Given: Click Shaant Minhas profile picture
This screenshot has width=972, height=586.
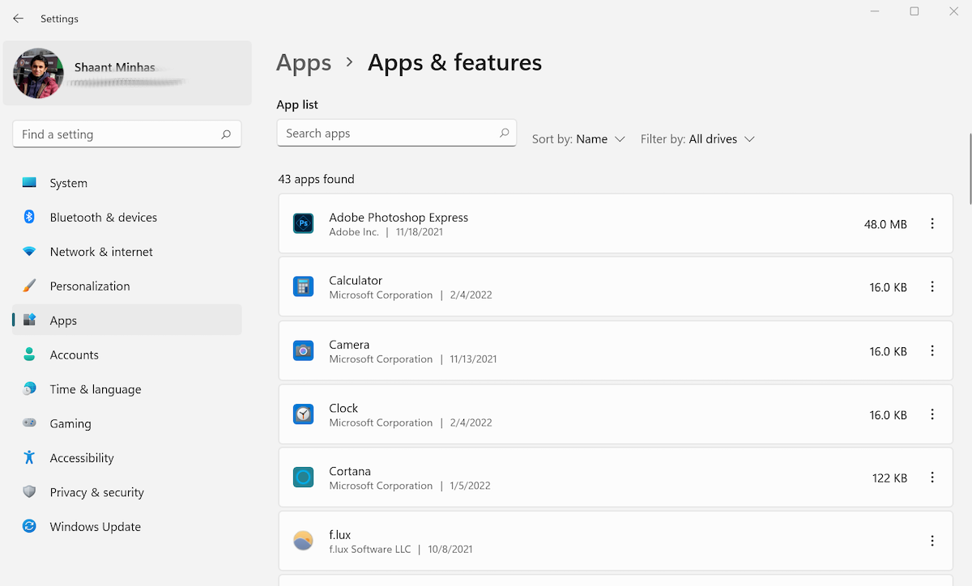Looking at the screenshot, I should 37,73.
